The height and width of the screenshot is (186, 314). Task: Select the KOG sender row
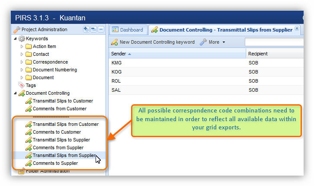(206, 72)
